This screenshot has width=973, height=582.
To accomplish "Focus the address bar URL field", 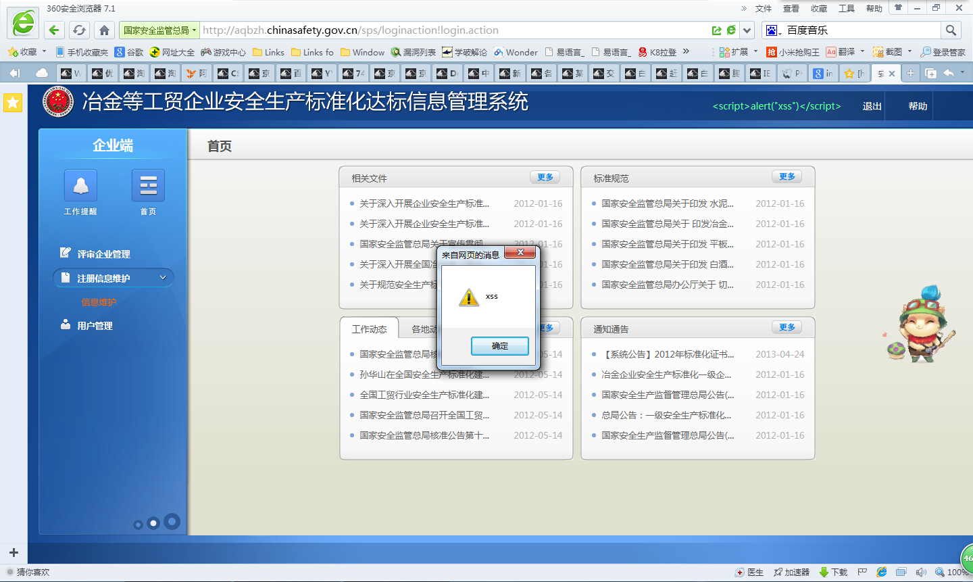I will (x=455, y=30).
